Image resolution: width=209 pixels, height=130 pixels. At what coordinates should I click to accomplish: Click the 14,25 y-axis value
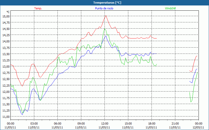(x=6, y=35)
